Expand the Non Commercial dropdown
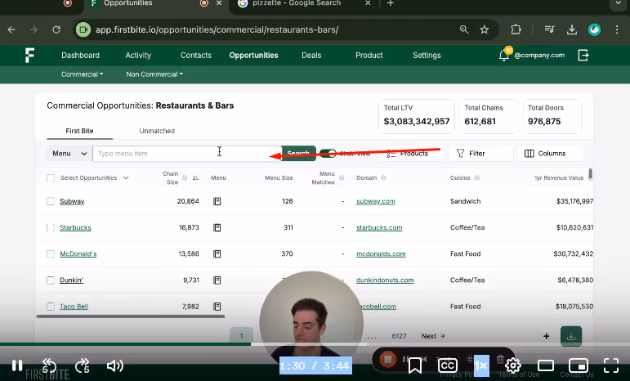630x381 pixels. [154, 74]
